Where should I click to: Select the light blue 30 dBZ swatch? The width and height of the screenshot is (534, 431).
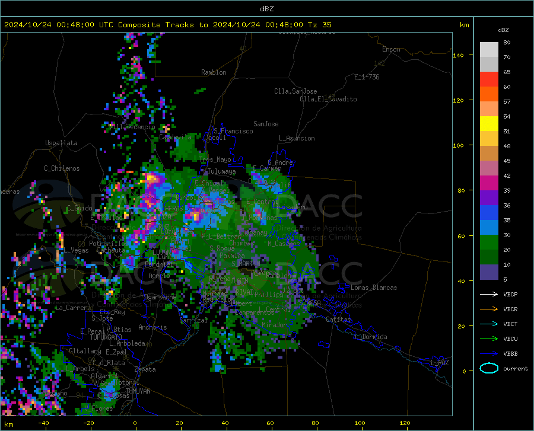point(489,228)
